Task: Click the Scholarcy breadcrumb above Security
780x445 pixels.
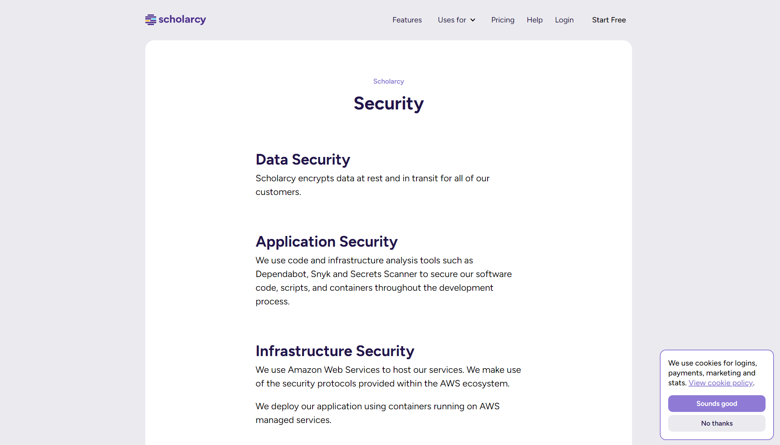Action: coord(388,81)
